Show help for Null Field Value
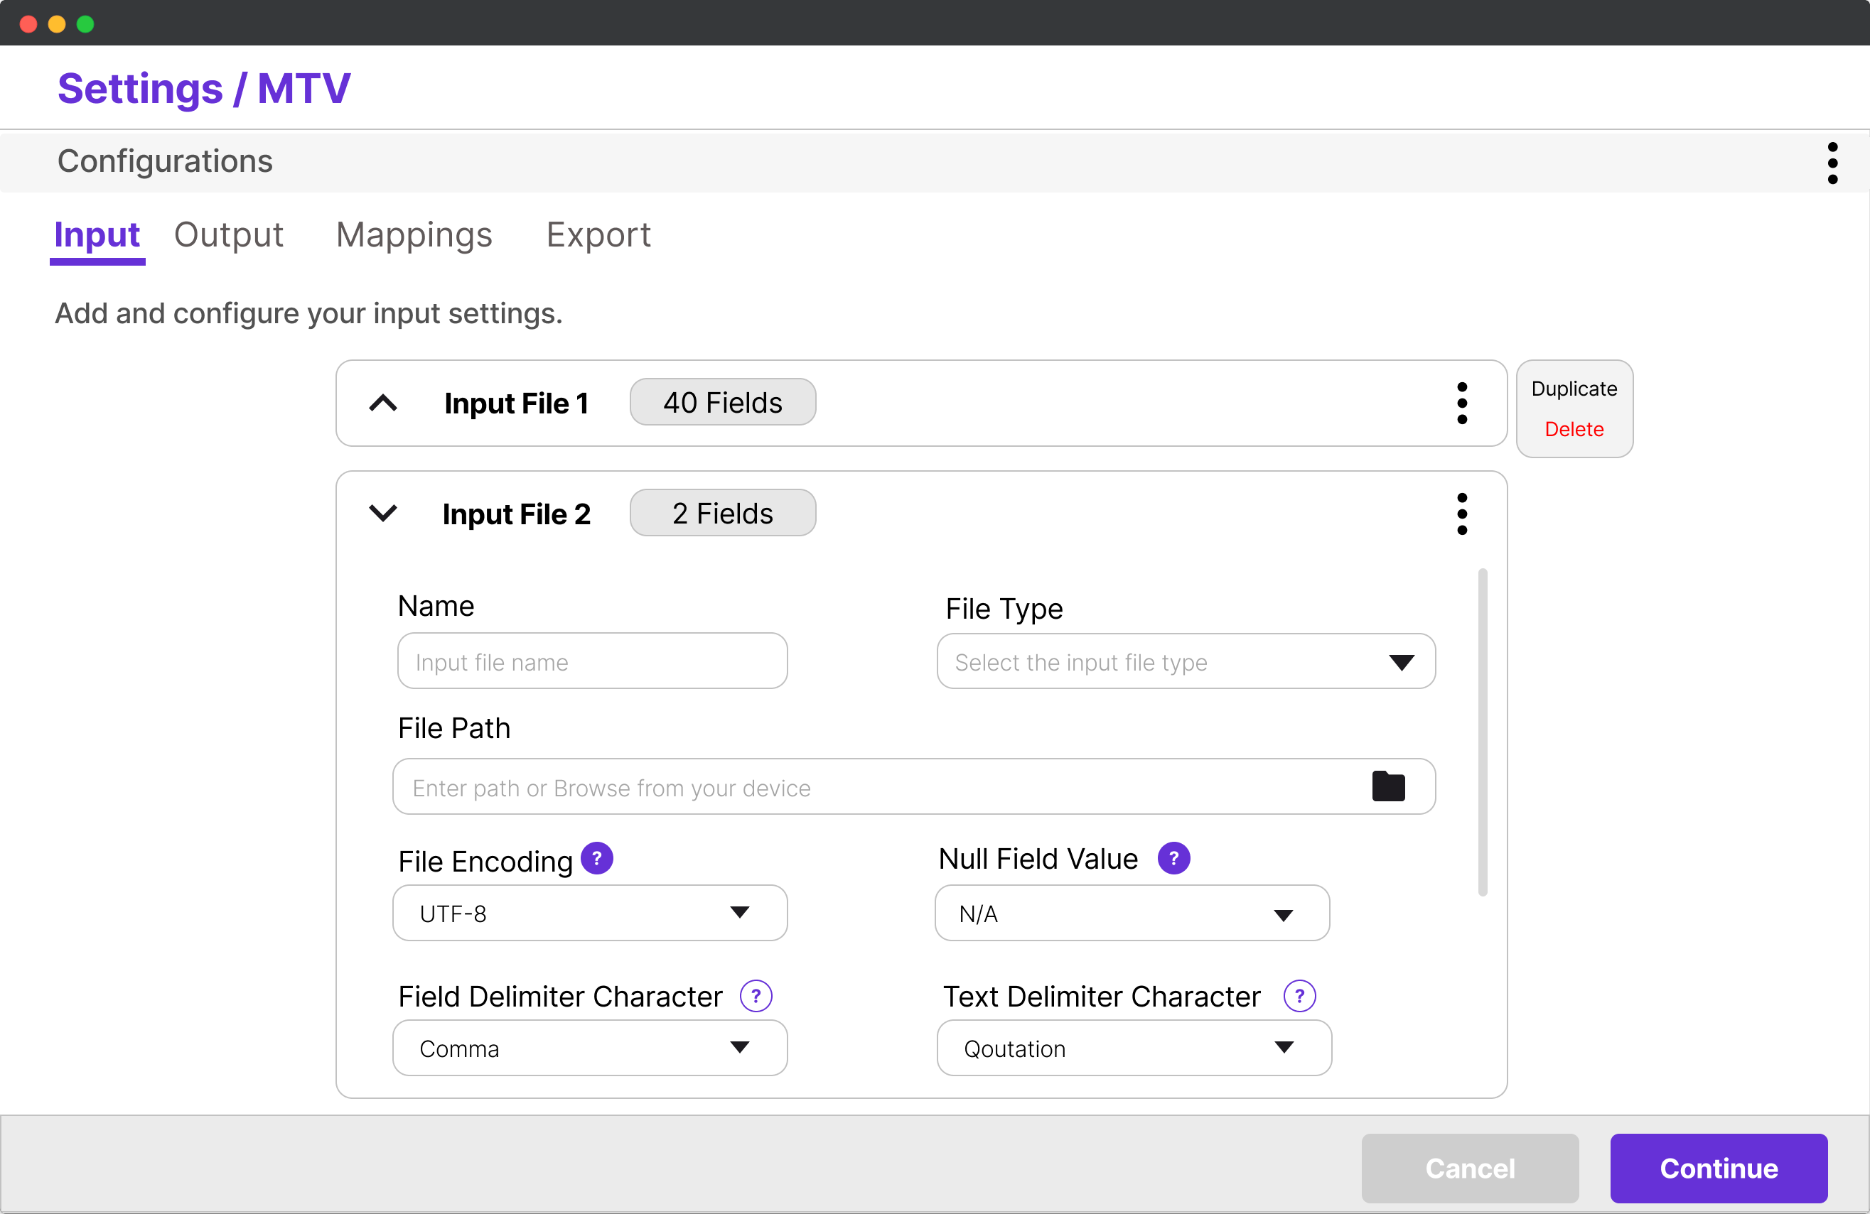This screenshot has width=1870, height=1214. 1173,858
